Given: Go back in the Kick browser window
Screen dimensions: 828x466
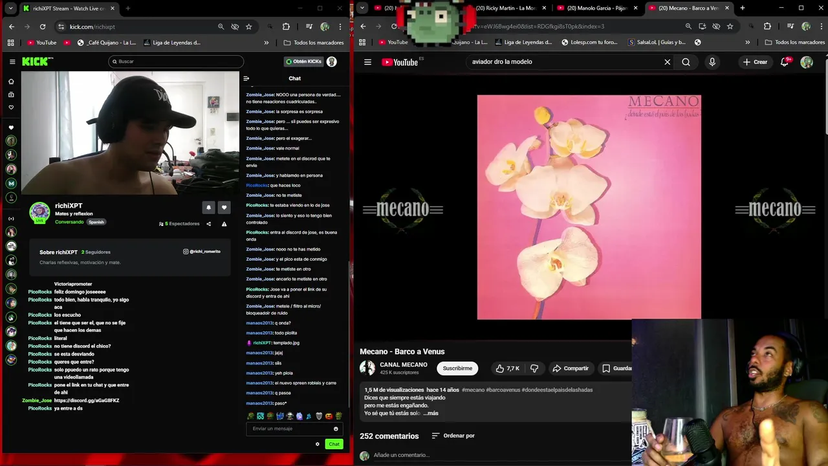Looking at the screenshot, I should click(12, 27).
